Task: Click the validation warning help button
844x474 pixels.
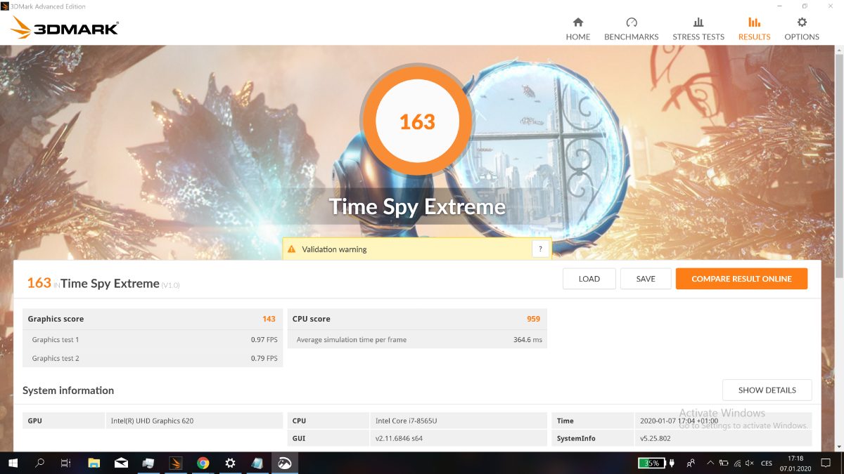Action: pyautogui.click(x=540, y=249)
